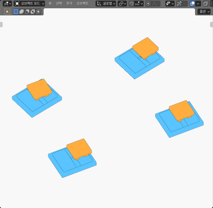Select the blue base of the rightmost model

click(x=170, y=123)
